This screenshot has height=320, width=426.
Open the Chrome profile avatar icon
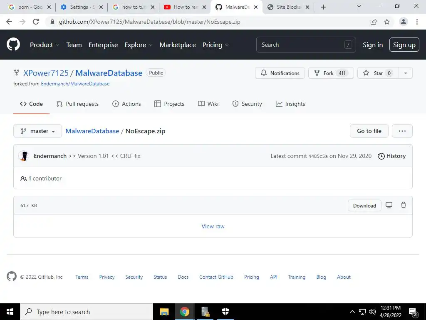coord(404,22)
